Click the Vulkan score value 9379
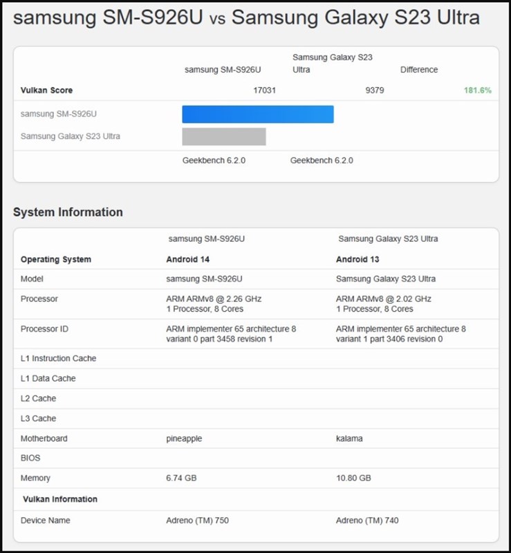 coord(375,91)
